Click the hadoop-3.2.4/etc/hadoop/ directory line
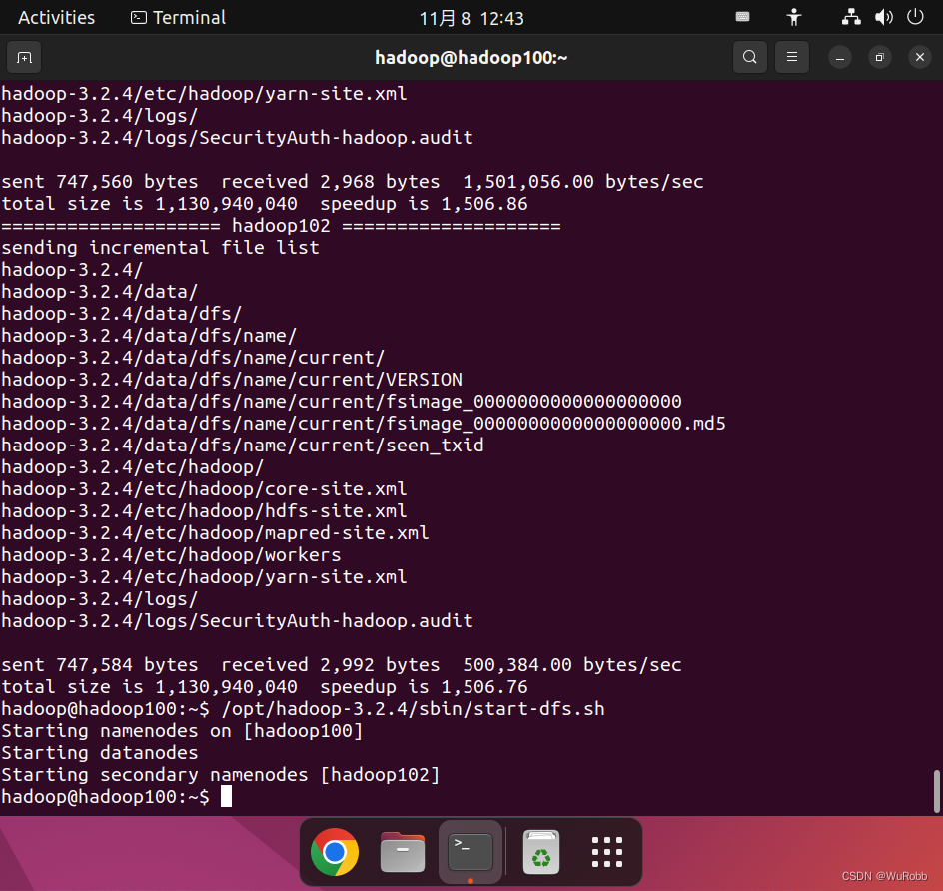Image resolution: width=943 pixels, height=891 pixels. click(133, 467)
